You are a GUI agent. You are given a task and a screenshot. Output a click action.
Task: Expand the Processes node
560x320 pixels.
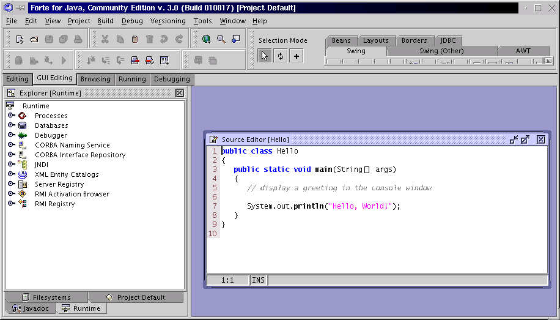click(11, 116)
